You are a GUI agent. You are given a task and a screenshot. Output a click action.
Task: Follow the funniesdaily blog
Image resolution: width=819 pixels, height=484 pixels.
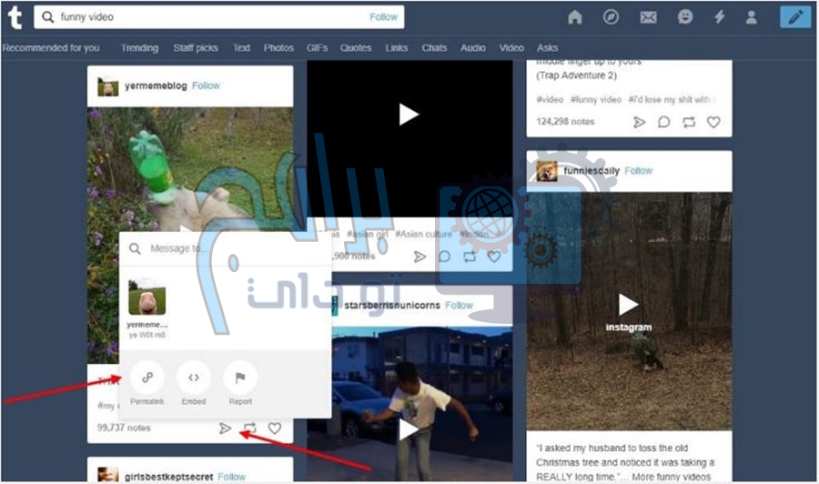[x=638, y=171]
